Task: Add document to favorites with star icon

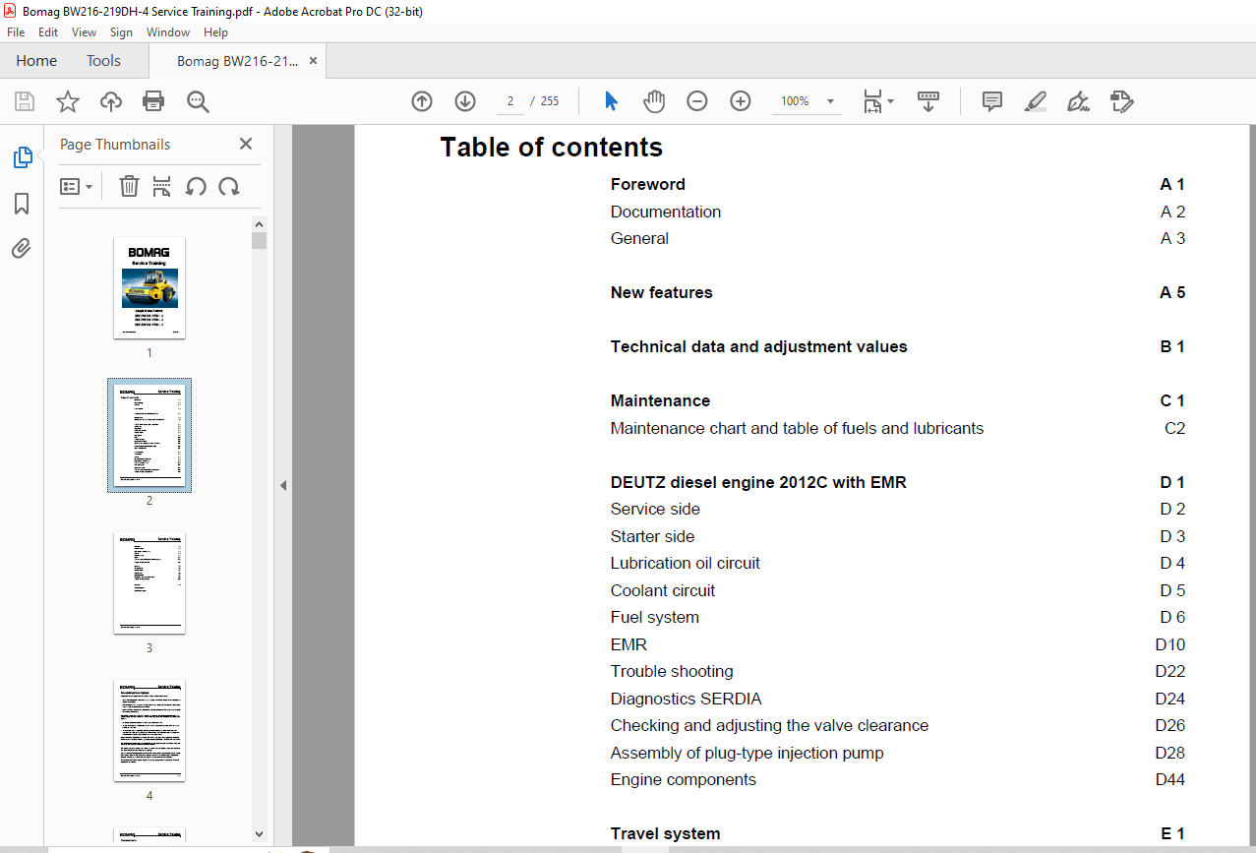Action: pyautogui.click(x=67, y=101)
